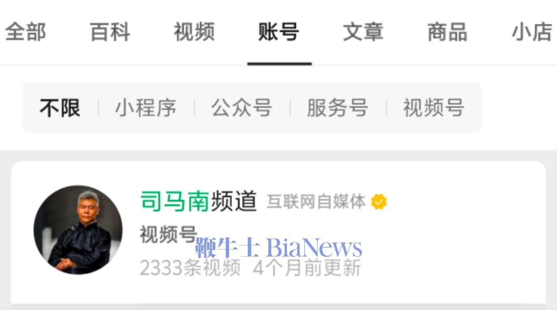Click the 视频号 label under account name
The image size is (557, 310).
point(168,234)
